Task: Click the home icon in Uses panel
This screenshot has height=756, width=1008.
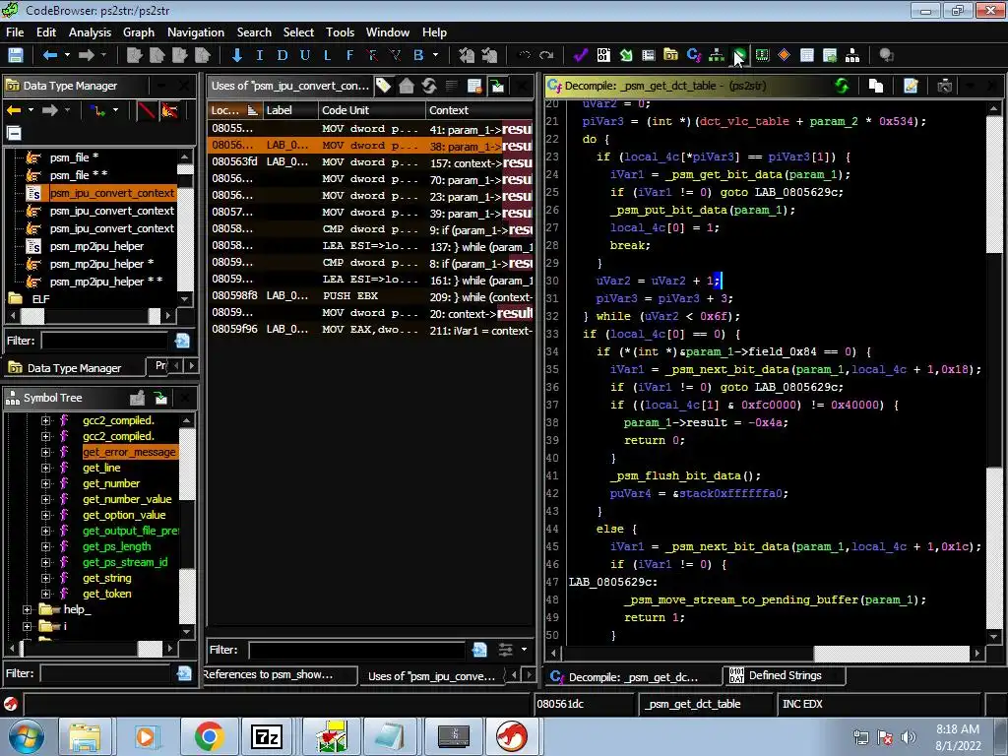Action: click(407, 86)
